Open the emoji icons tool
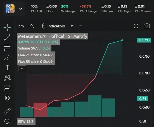Viewport: 154px width, 127px height. (7, 98)
